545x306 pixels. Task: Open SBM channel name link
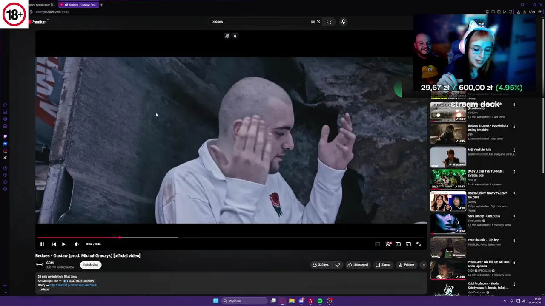click(50, 263)
